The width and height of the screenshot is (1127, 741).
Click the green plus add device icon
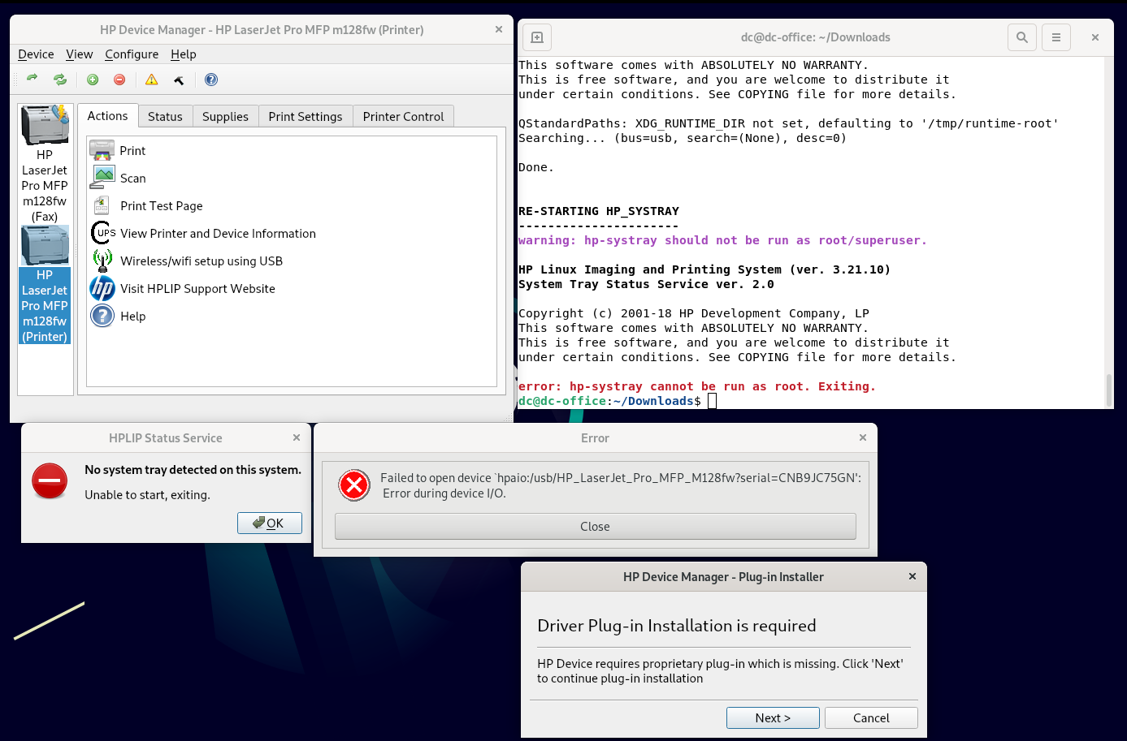pyautogui.click(x=93, y=80)
